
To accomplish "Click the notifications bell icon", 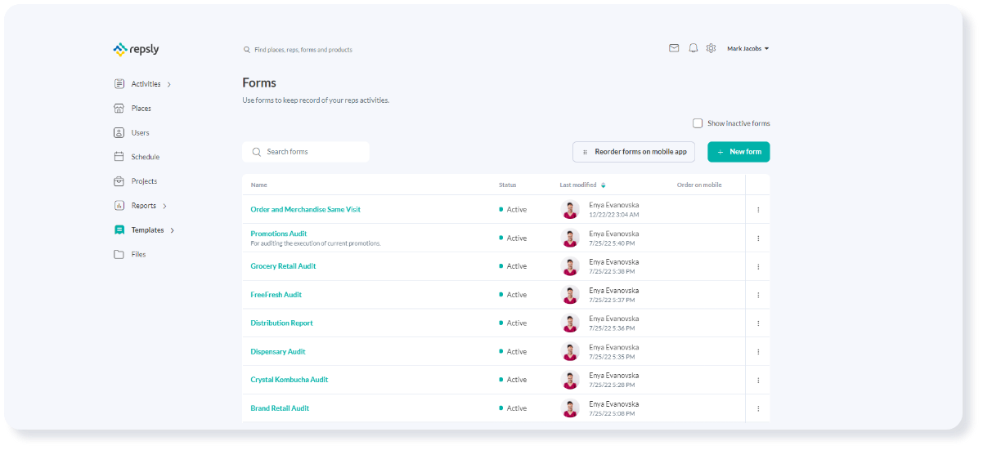I will (x=693, y=48).
